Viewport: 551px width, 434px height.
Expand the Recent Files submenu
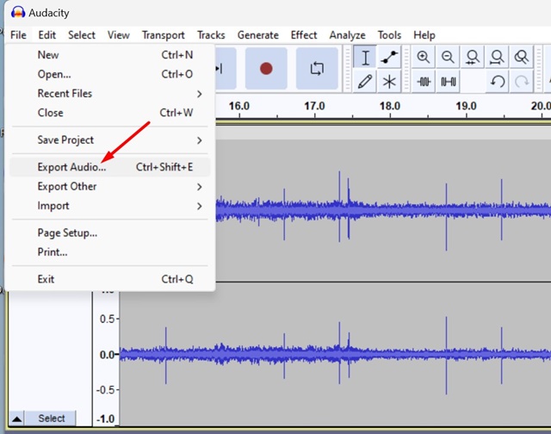point(109,94)
